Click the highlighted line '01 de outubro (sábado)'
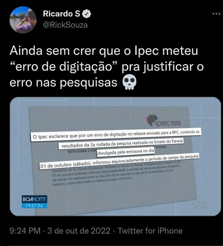Image resolution: width=223 pixels, height=246 pixels. point(119,161)
